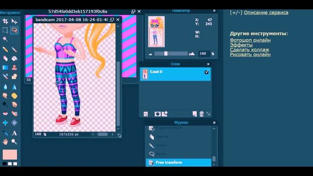Select the Burn hand tool
Image resolution: width=313 pixels, height=176 pixels.
(14, 104)
